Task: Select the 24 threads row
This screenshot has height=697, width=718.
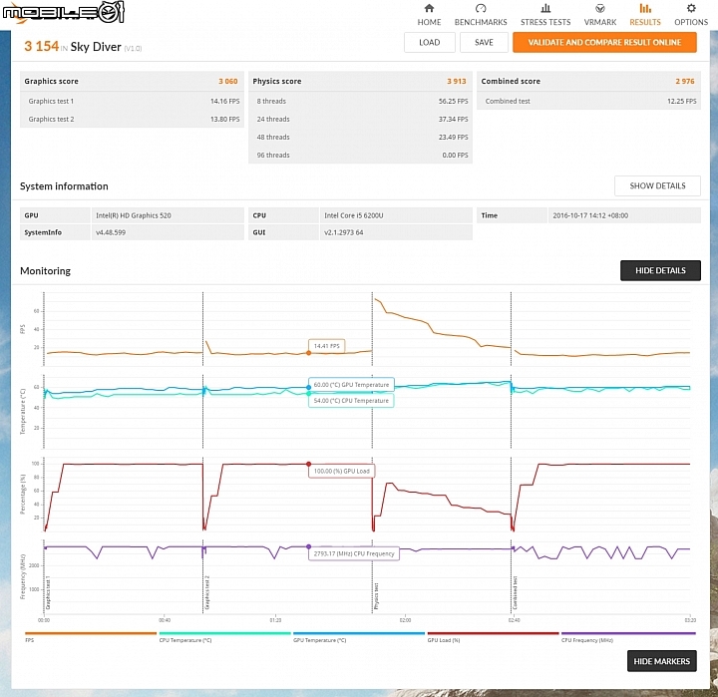Action: [360, 119]
